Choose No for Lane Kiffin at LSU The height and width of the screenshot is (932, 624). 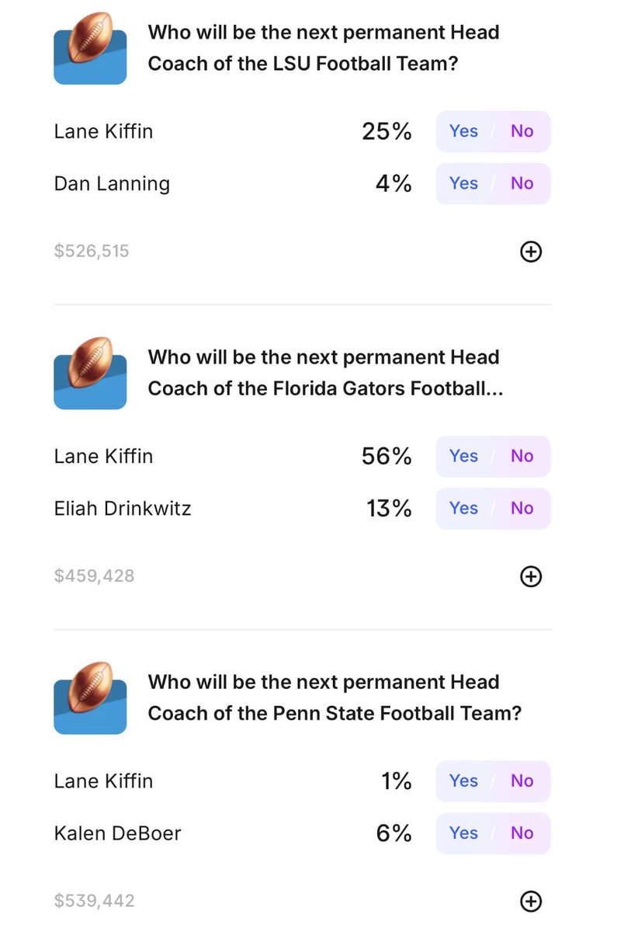click(x=522, y=131)
